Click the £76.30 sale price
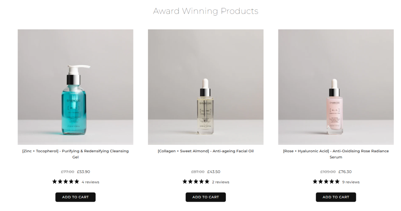The height and width of the screenshot is (211, 401). [x=345, y=171]
